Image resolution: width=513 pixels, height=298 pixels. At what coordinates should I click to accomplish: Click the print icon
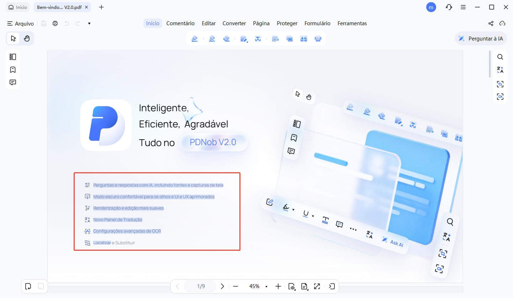tap(55, 23)
